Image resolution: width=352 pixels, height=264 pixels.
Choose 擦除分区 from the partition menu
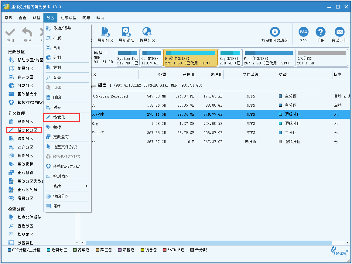pyautogui.click(x=67, y=197)
